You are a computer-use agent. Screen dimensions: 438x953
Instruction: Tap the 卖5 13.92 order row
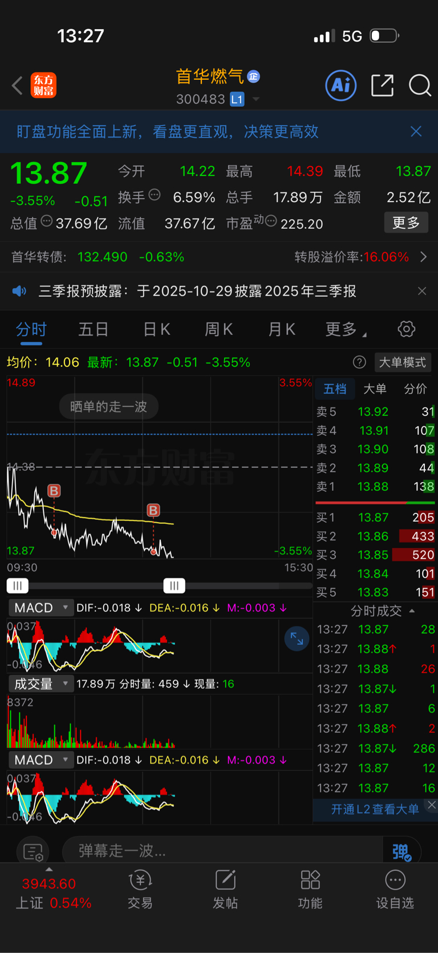point(375,411)
